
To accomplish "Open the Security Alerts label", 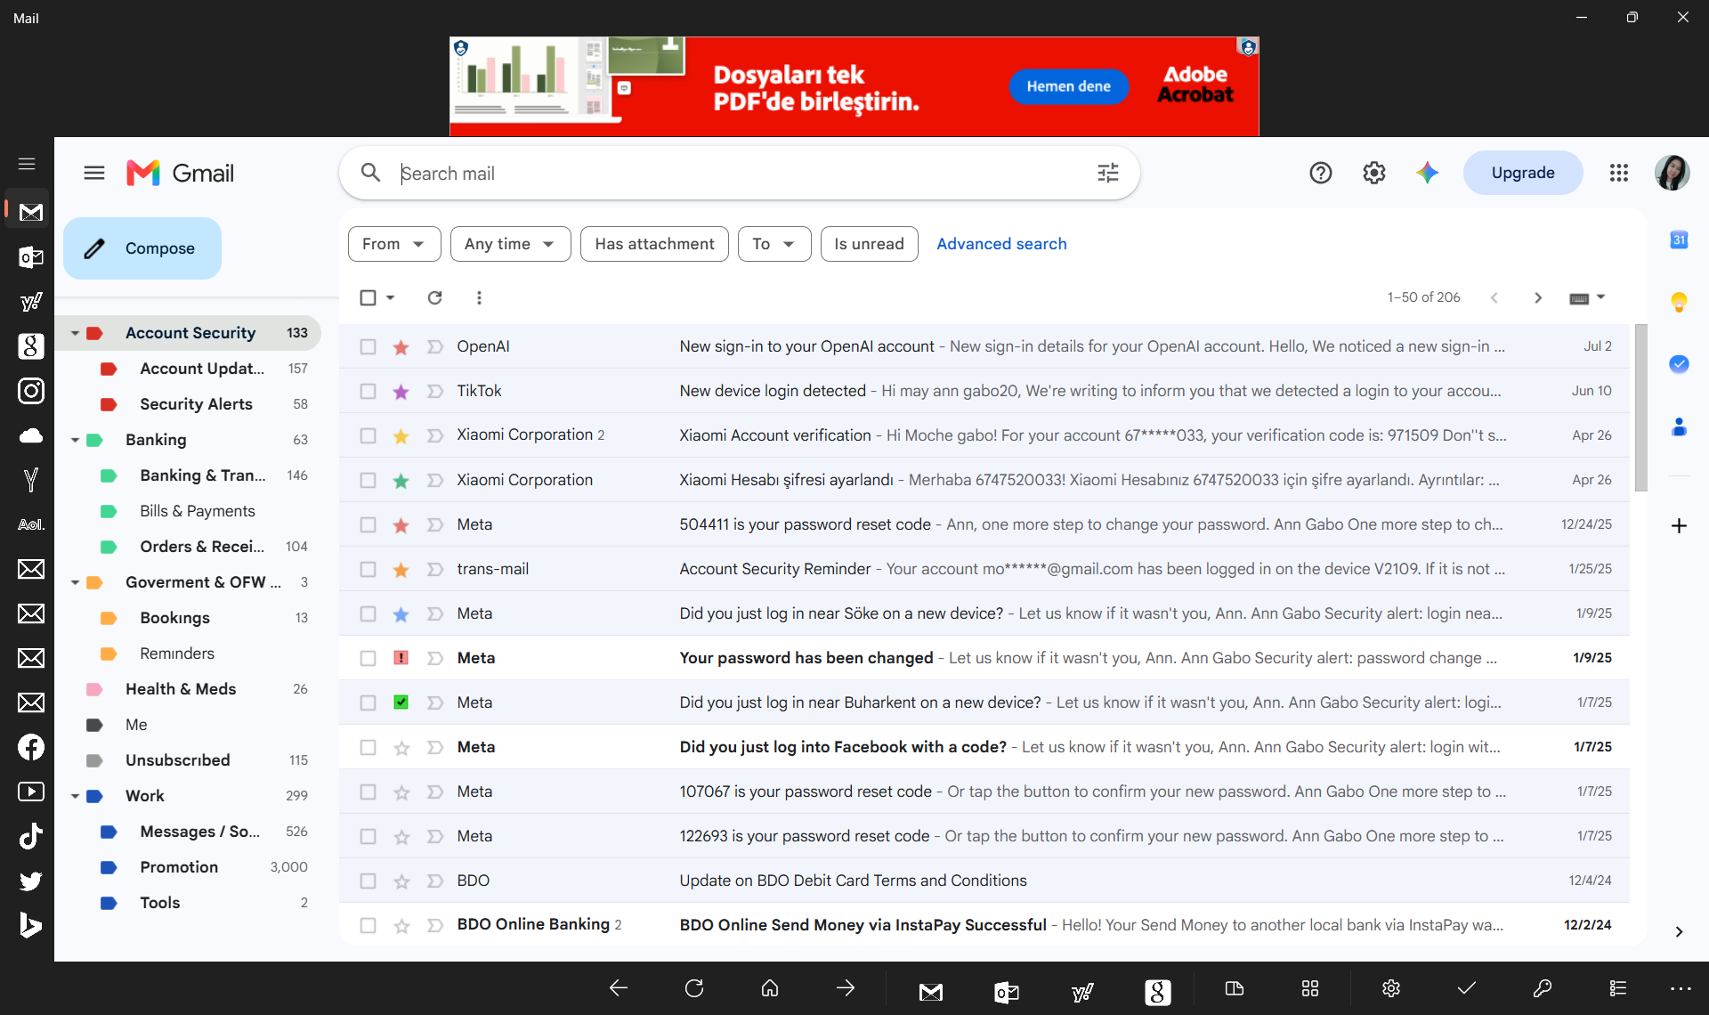I will (196, 404).
